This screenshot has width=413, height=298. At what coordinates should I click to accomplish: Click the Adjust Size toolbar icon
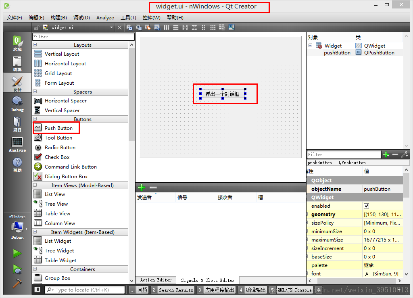232,27
